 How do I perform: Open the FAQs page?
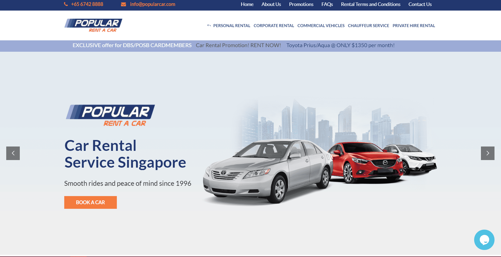pyautogui.click(x=327, y=4)
